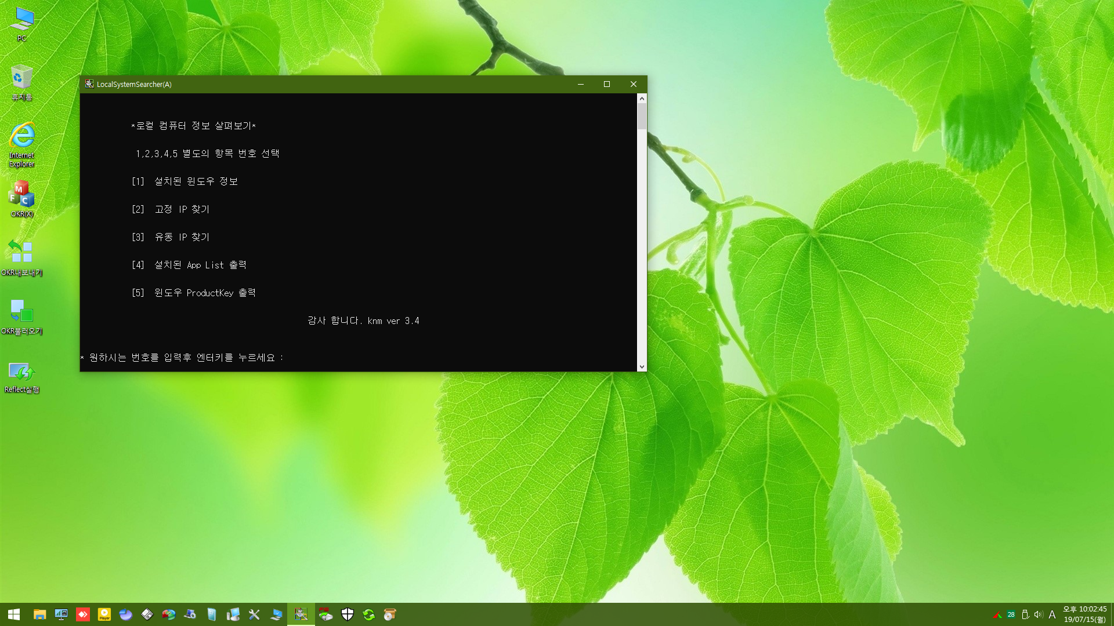Open the OKR(X) desktop shortcut

(x=21, y=199)
